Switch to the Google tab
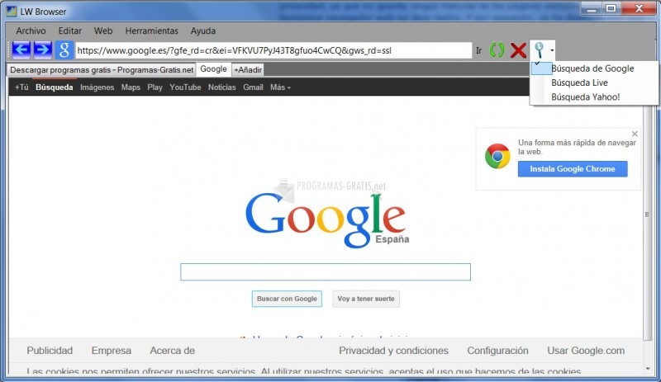 [213, 69]
